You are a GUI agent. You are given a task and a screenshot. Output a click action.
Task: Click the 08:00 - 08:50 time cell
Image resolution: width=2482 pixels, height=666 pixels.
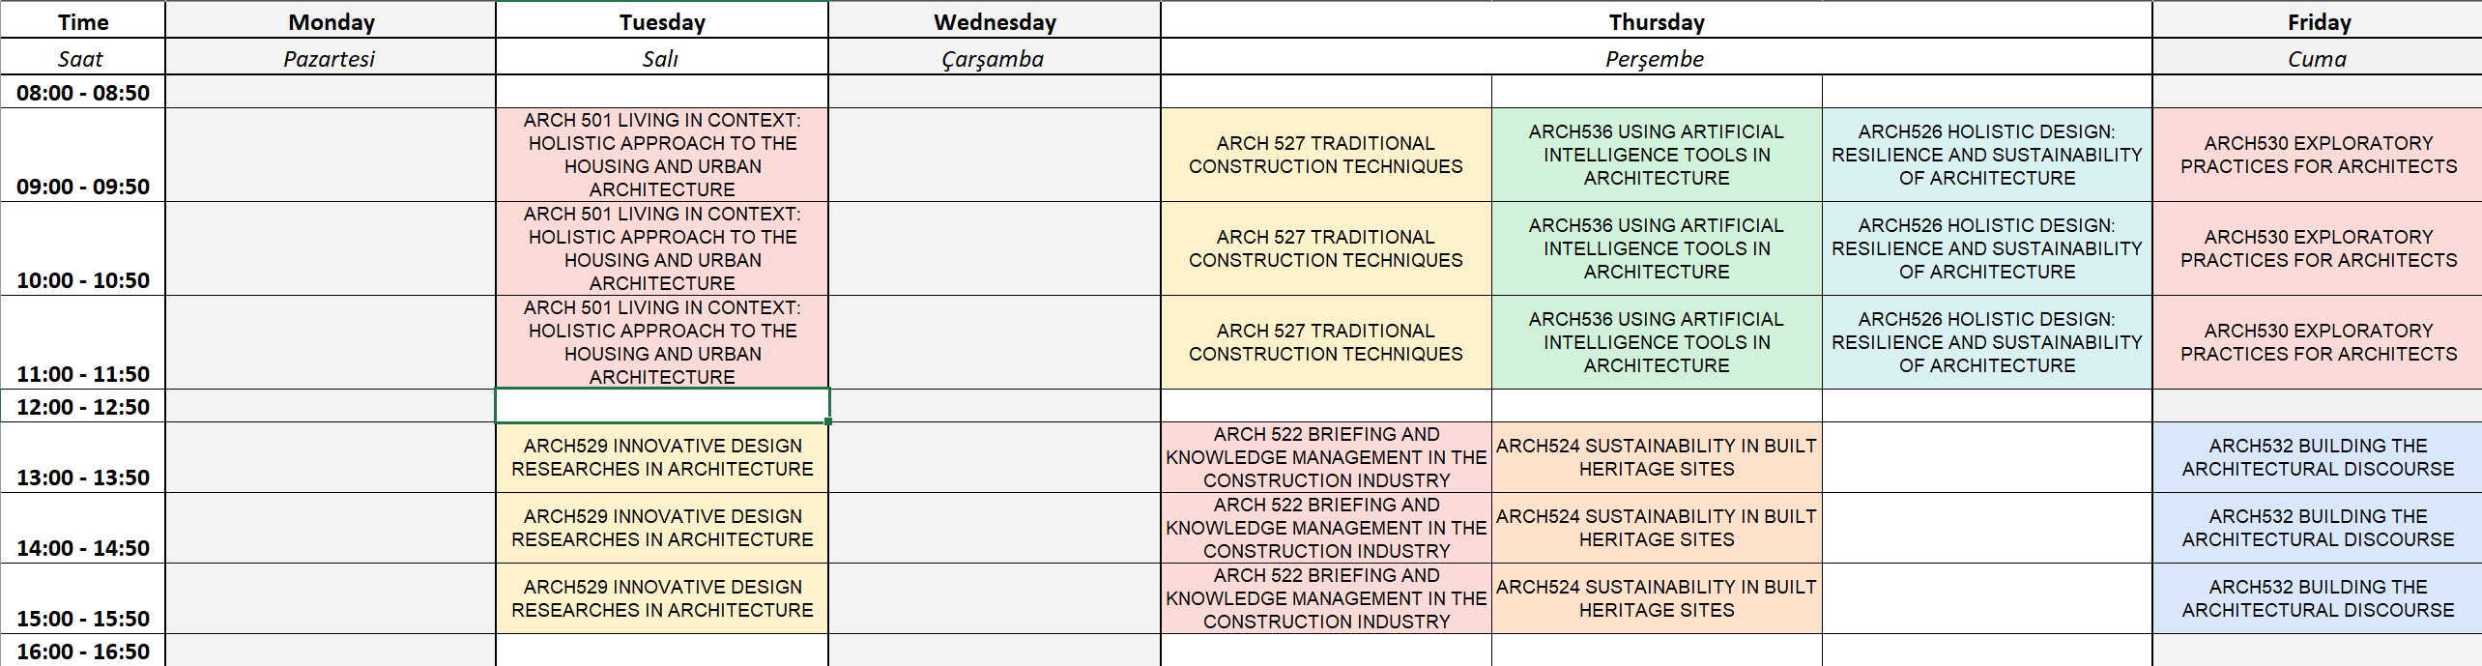pyautogui.click(x=83, y=93)
